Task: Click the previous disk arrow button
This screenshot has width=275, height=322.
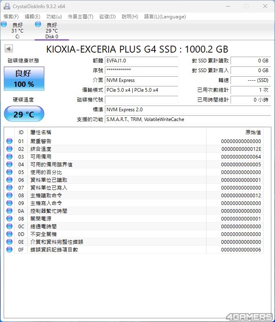Action: pyautogui.click(x=9, y=49)
